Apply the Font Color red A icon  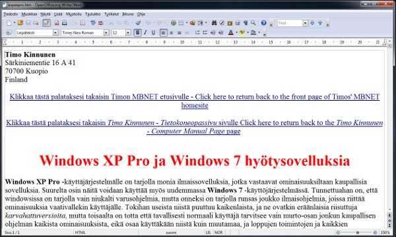click(231, 32)
